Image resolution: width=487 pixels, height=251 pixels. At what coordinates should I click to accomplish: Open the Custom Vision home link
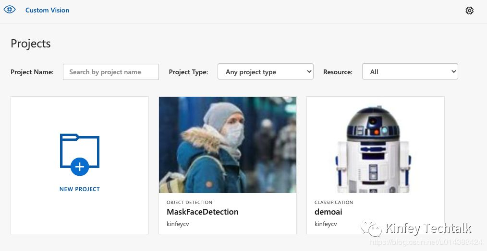click(x=47, y=10)
